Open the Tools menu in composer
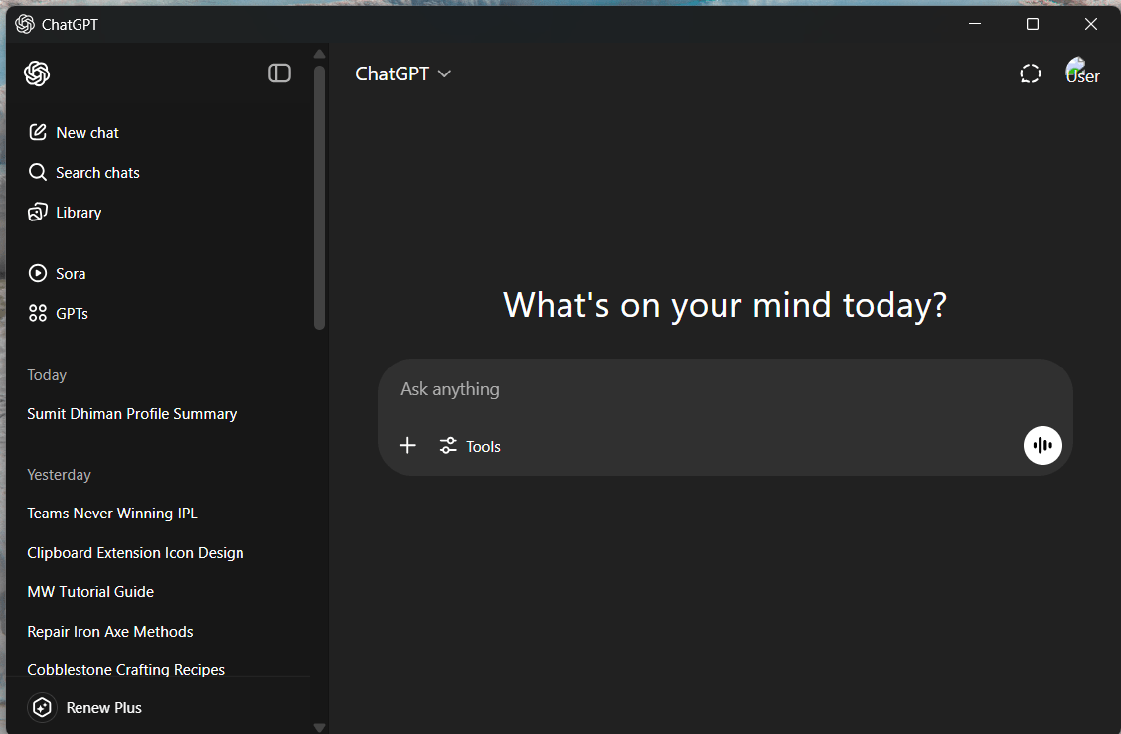The height and width of the screenshot is (734, 1121). coord(470,446)
